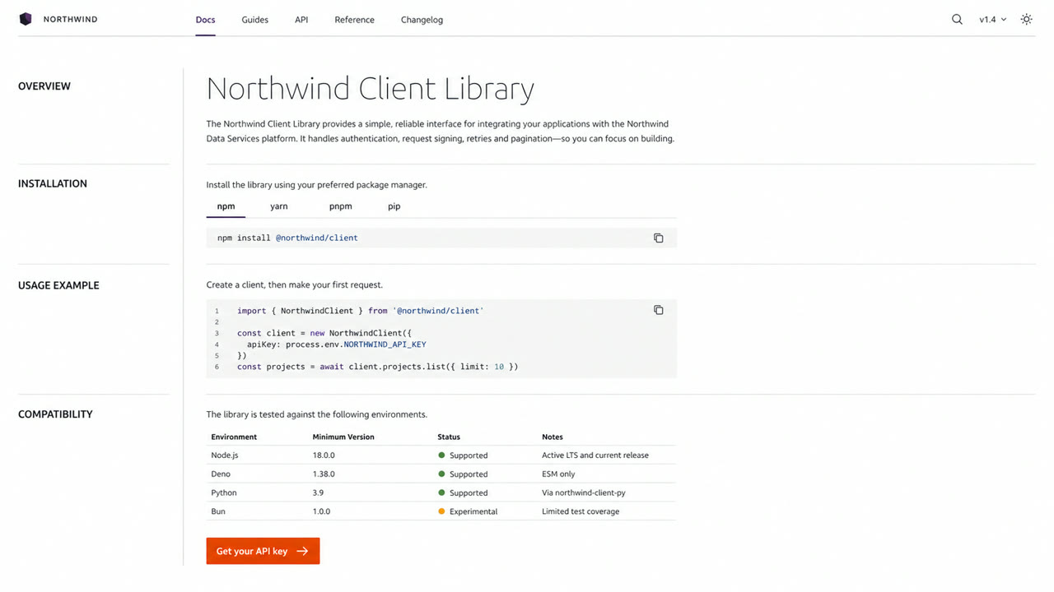Click the Via northwind-client-py note
The height and width of the screenshot is (592, 1054).
(x=584, y=493)
